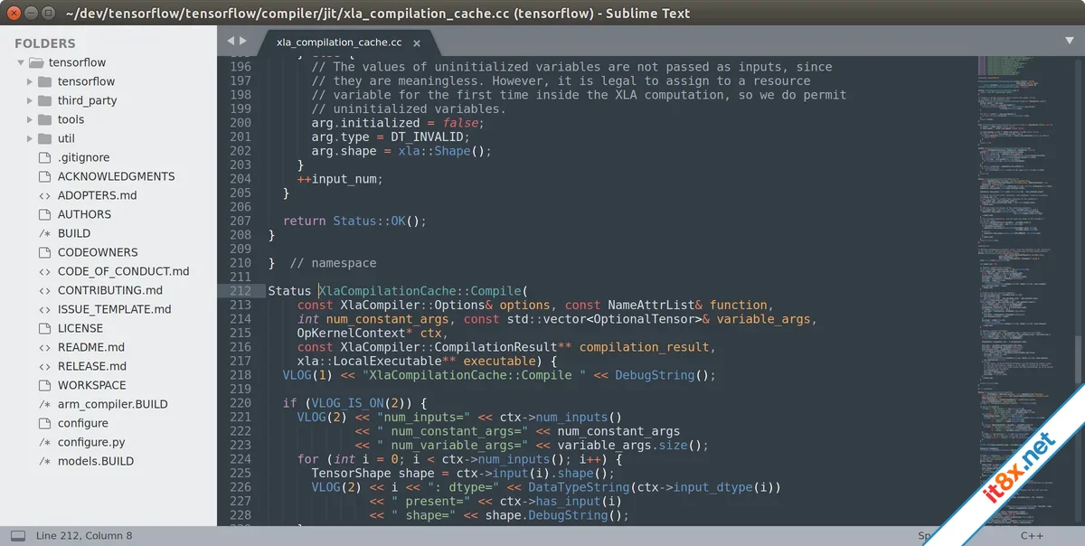1085x546 pixels.
Task: Minimize the Sublime Text window
Action: (30, 14)
